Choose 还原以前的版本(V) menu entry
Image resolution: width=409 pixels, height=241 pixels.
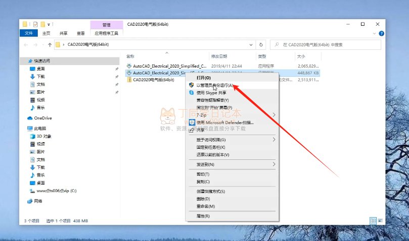click(x=232, y=155)
